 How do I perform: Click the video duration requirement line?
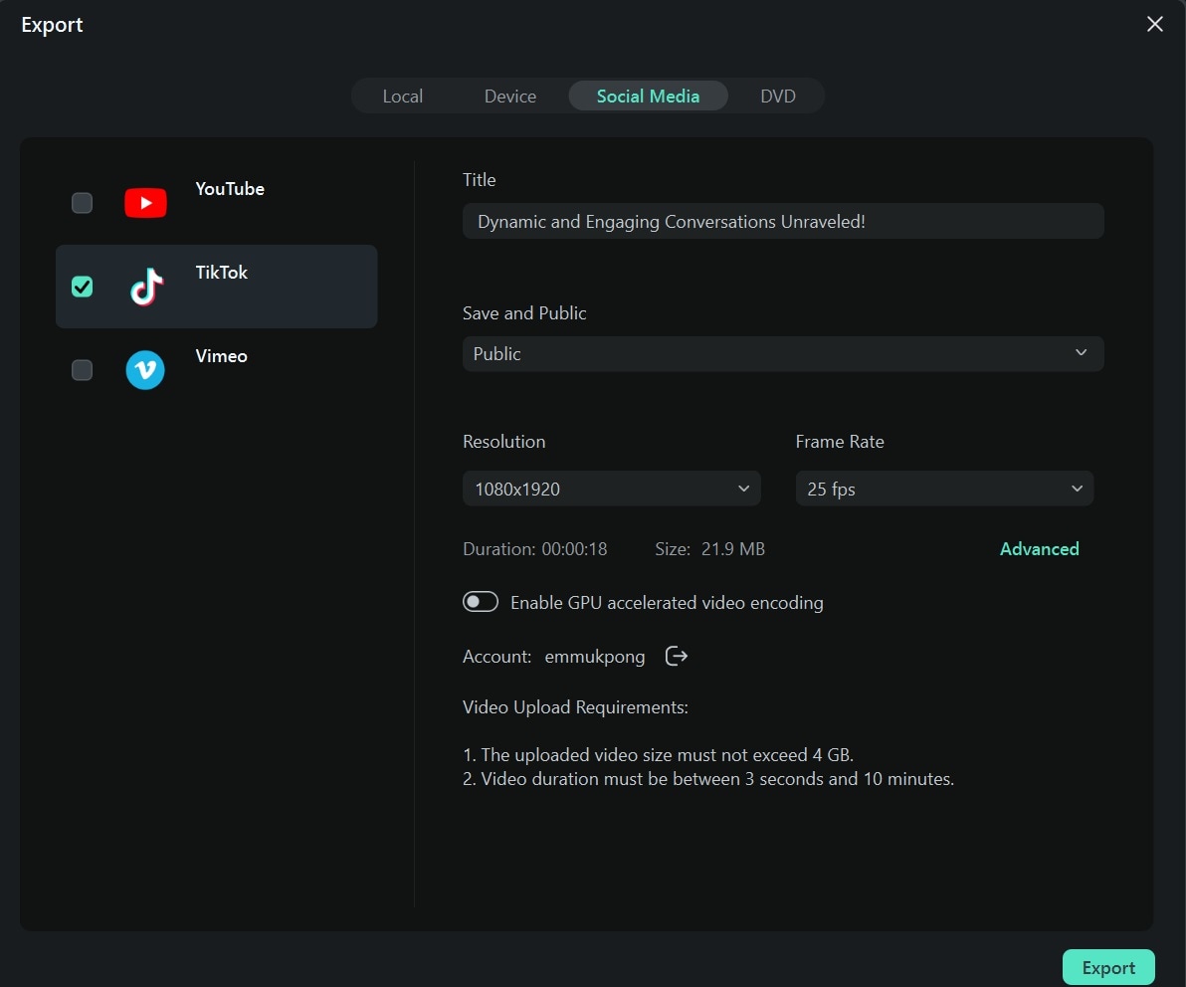click(x=708, y=779)
